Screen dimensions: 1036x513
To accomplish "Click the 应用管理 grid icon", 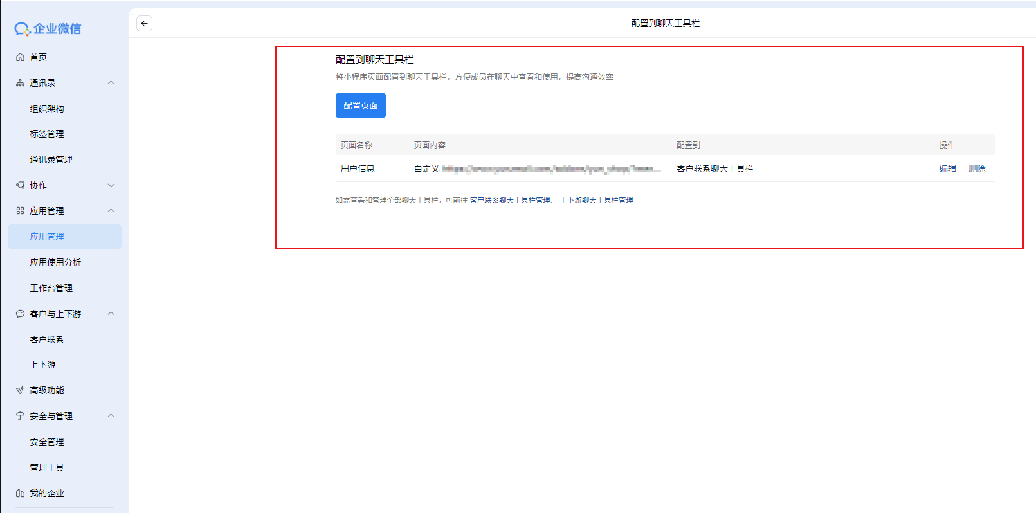I will tap(20, 211).
